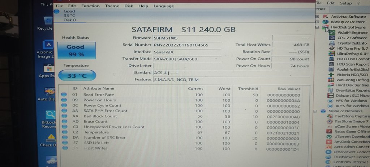Click the Ultraiviewer Conect icon

pyautogui.click(x=328, y=152)
